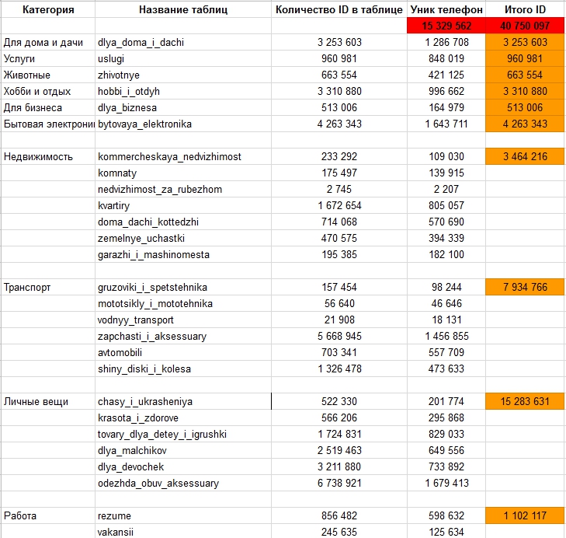The image size is (566, 538).
Task: Click the orange total 1 102 117
Action: tap(525, 515)
